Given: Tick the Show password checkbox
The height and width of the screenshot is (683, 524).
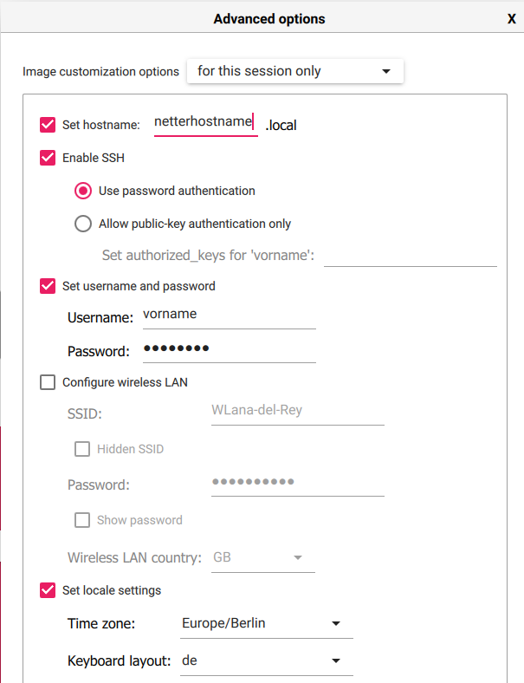Looking at the screenshot, I should pyautogui.click(x=82, y=520).
